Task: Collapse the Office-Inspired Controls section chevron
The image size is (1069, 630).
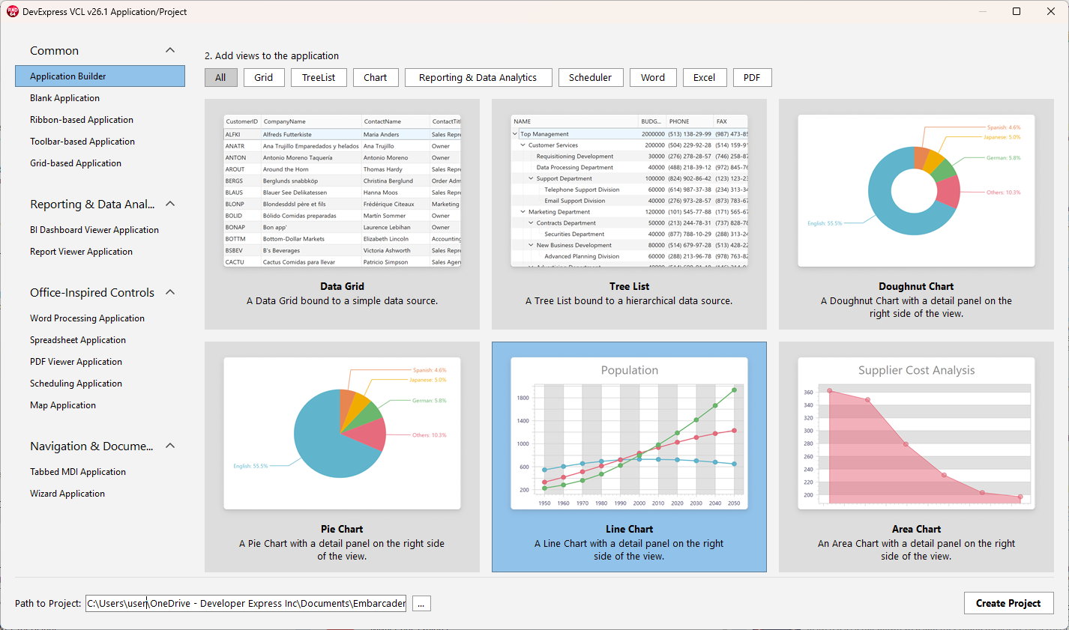Action: point(170,292)
